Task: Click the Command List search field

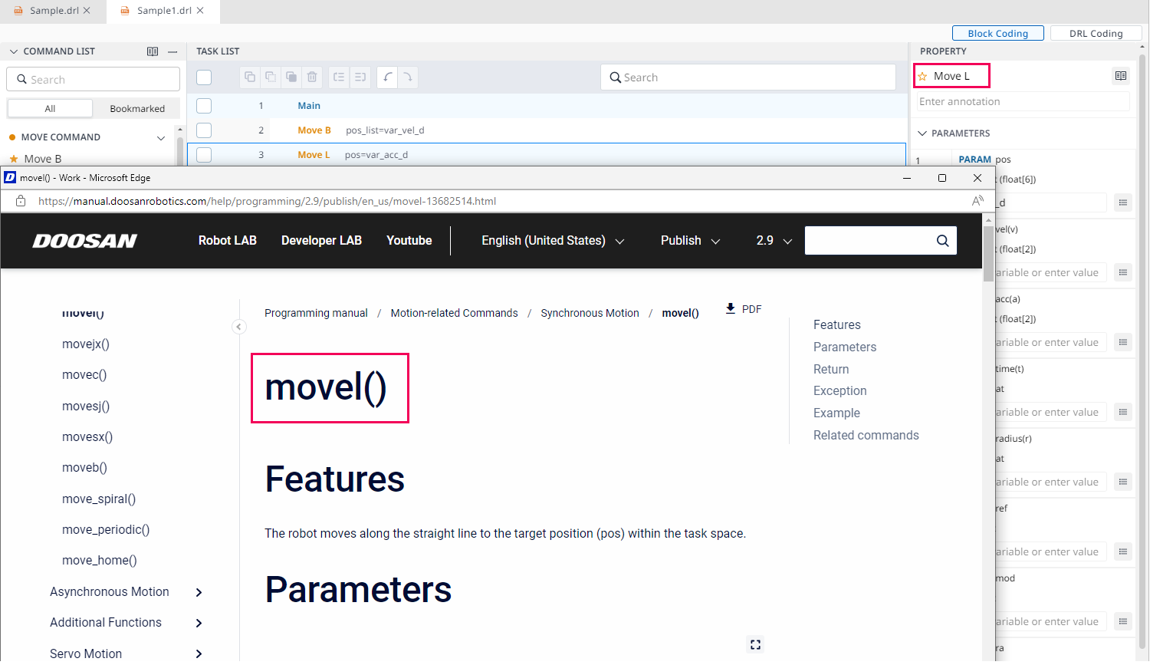Action: 94,79
